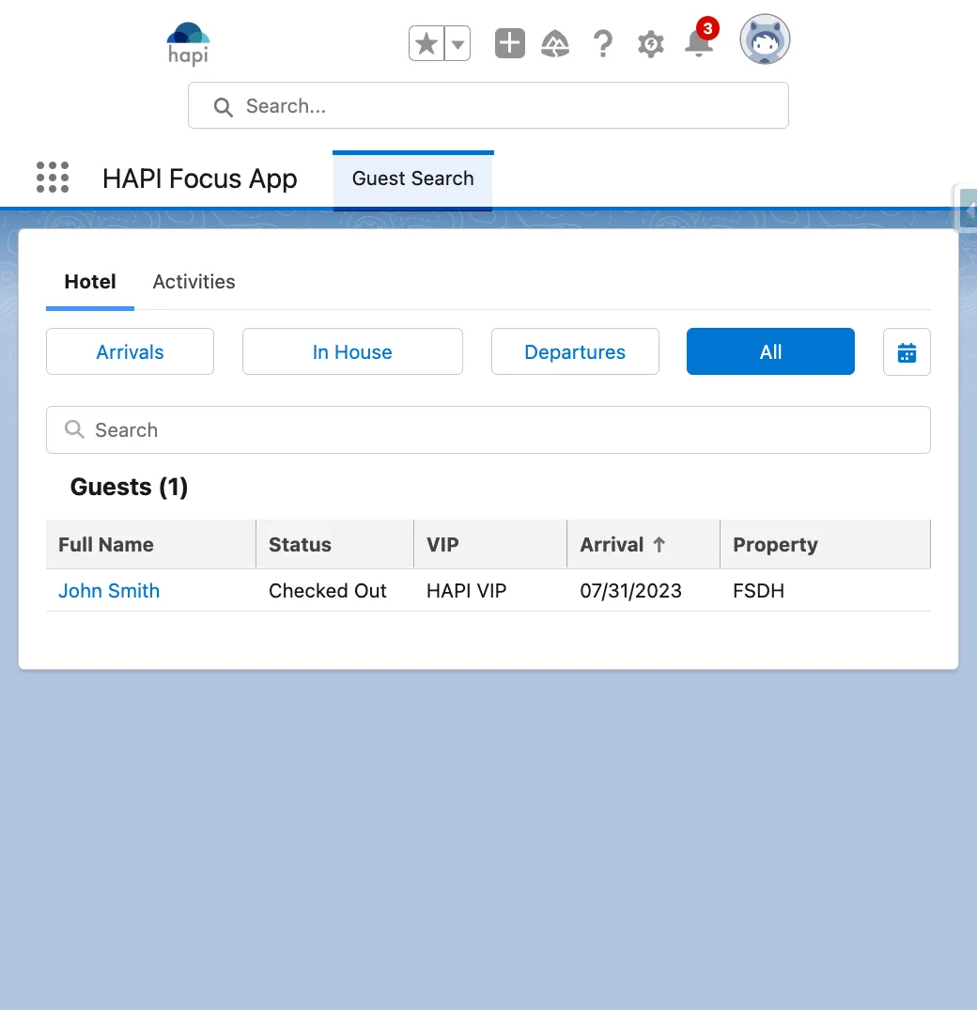Open the help question mark
Screen dimensions: 977x1010
(x=603, y=44)
